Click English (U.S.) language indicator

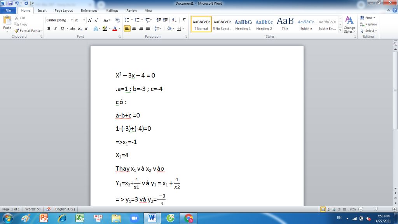click(x=65, y=209)
